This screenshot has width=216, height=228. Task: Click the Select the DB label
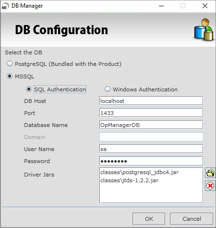(24, 52)
